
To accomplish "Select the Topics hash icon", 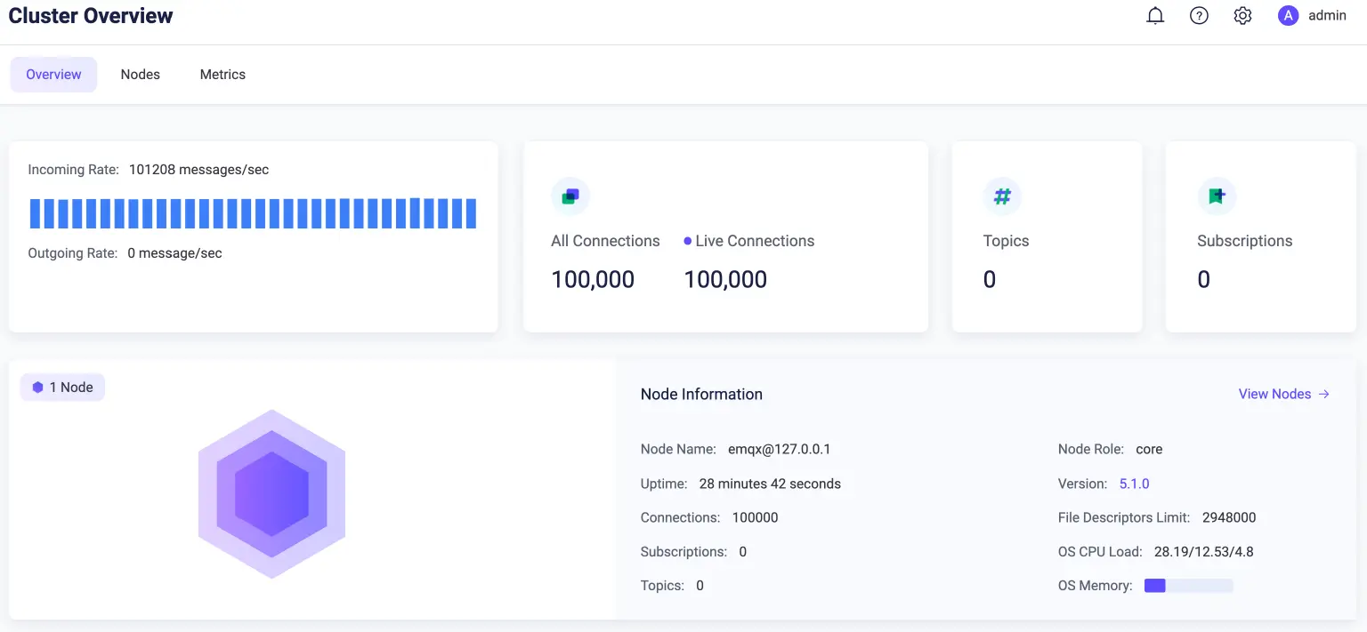I will pyautogui.click(x=1002, y=196).
